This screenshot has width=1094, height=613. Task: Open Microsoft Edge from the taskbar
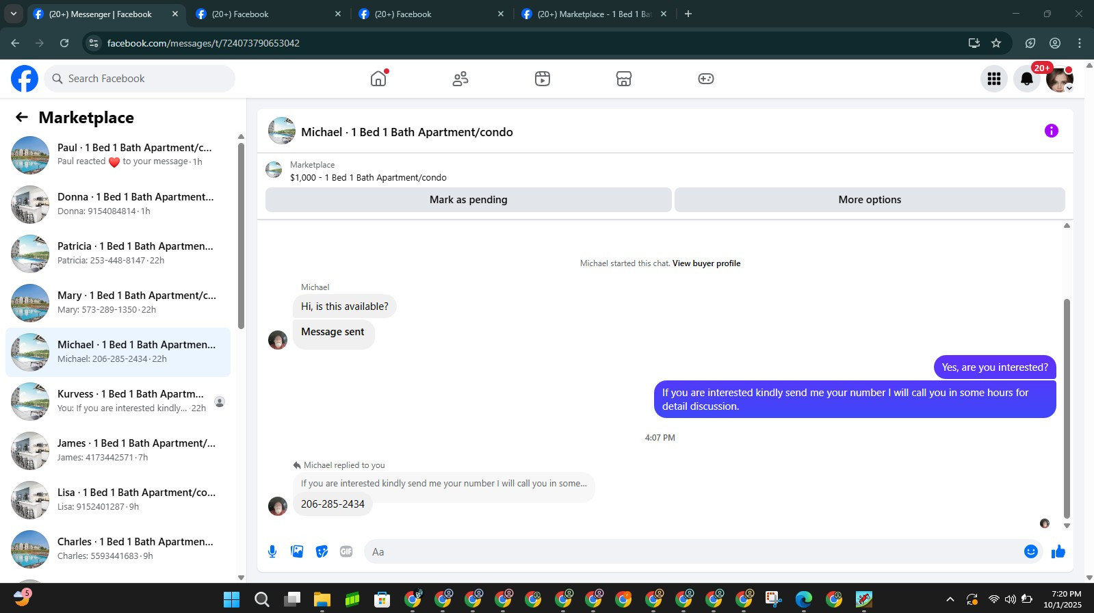point(804,599)
